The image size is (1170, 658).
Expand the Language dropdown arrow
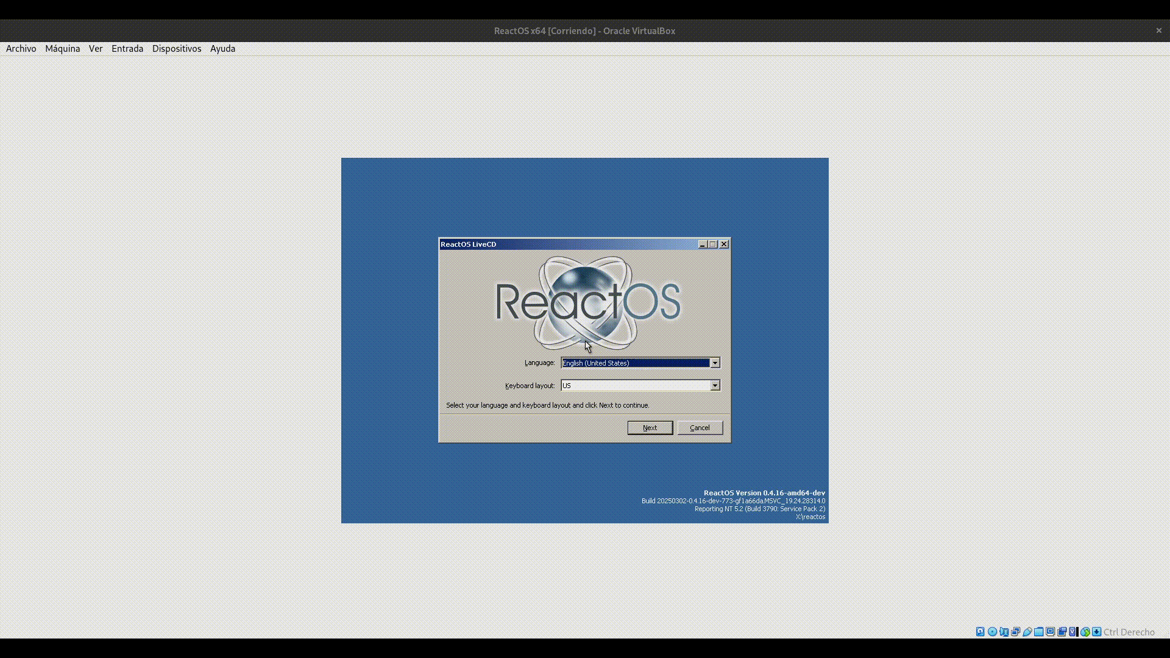tap(715, 363)
